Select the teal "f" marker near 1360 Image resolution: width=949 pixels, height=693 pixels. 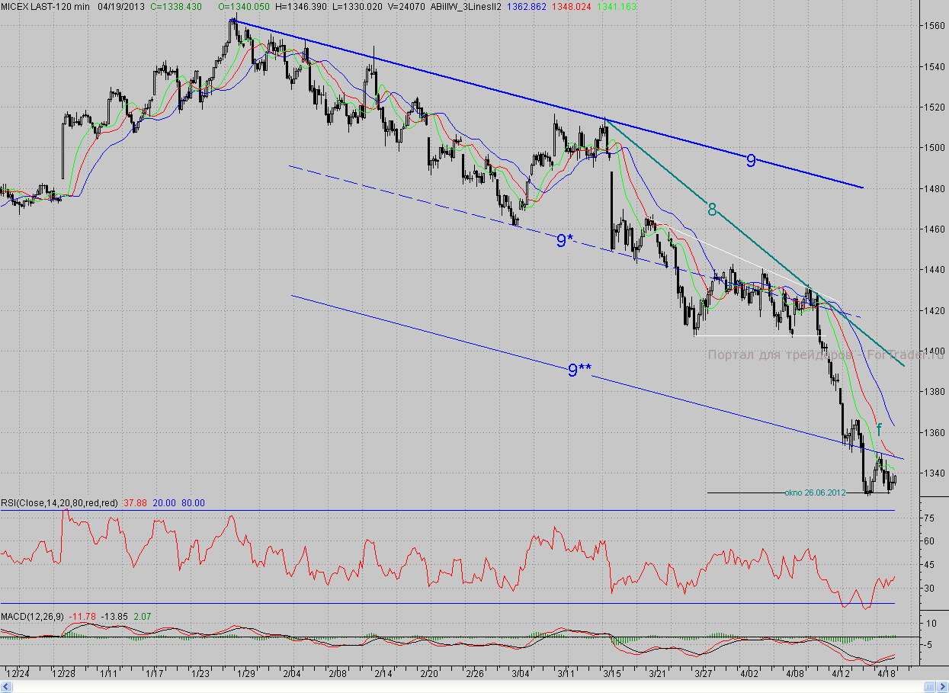point(879,429)
